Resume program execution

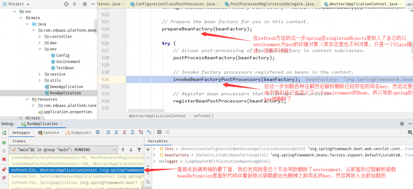[4, 143]
